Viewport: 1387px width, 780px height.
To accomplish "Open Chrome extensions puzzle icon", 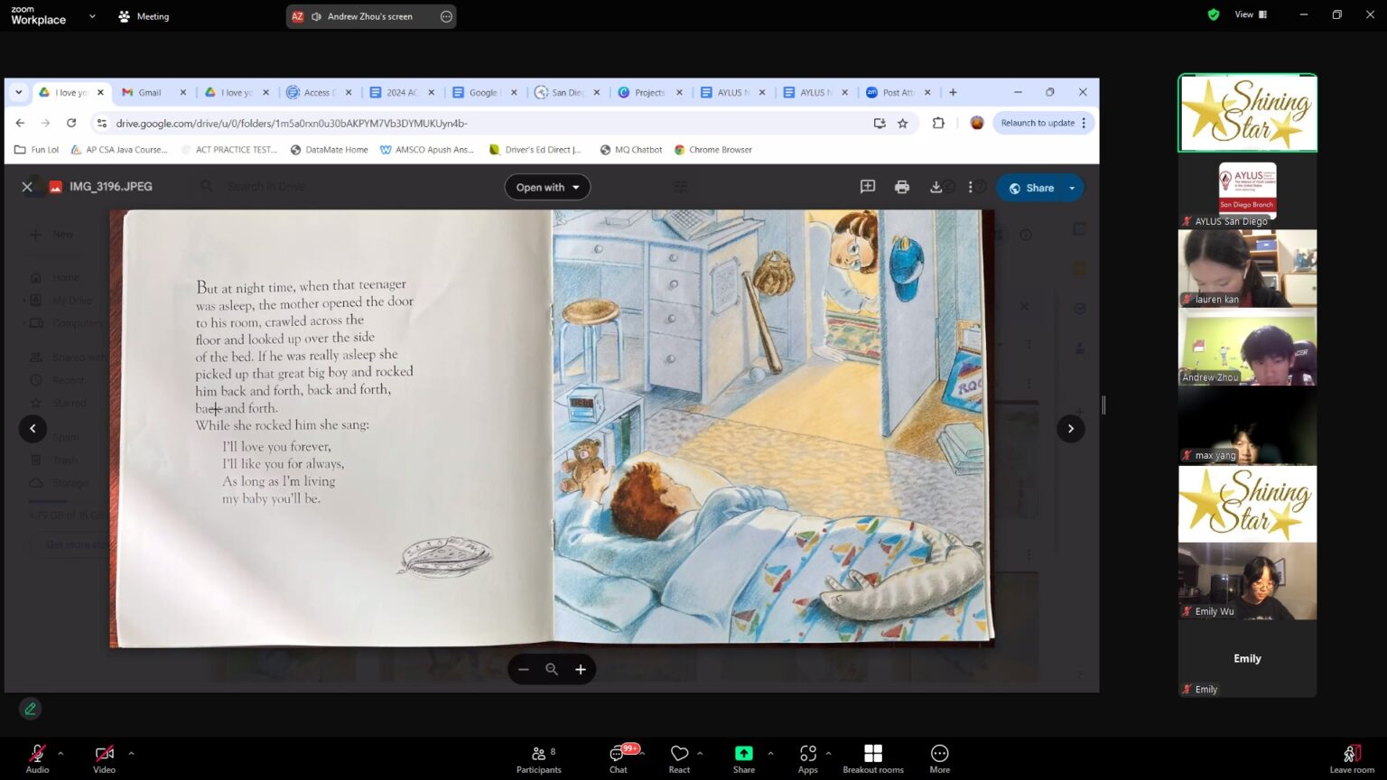I will pyautogui.click(x=938, y=123).
